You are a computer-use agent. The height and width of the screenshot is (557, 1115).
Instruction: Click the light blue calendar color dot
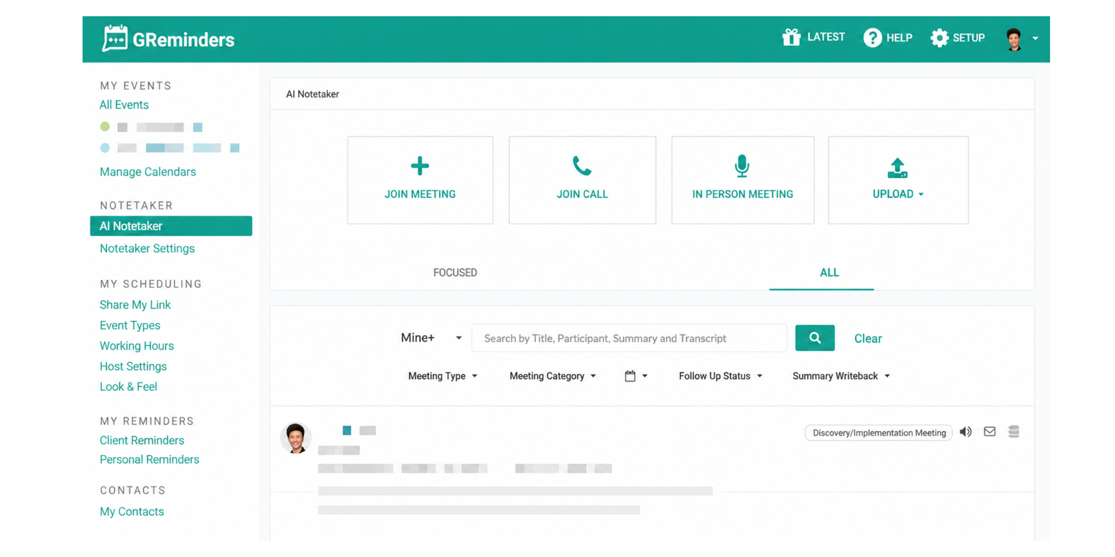pos(105,148)
